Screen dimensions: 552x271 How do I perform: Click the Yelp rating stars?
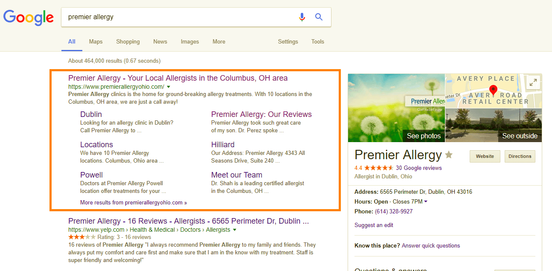pyautogui.click(x=82, y=237)
